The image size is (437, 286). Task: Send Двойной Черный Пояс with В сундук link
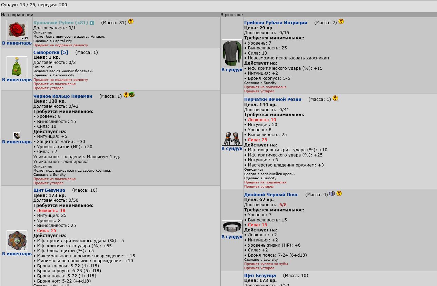coord(232,237)
